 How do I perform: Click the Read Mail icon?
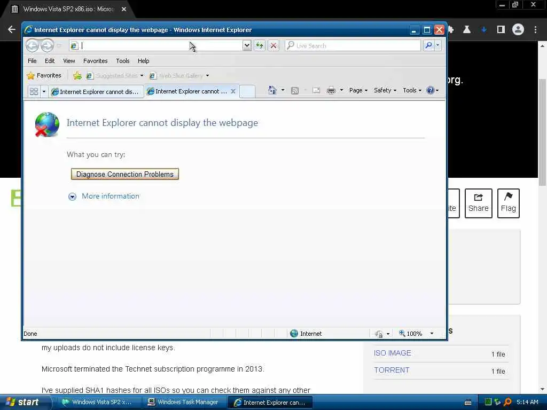point(316,90)
